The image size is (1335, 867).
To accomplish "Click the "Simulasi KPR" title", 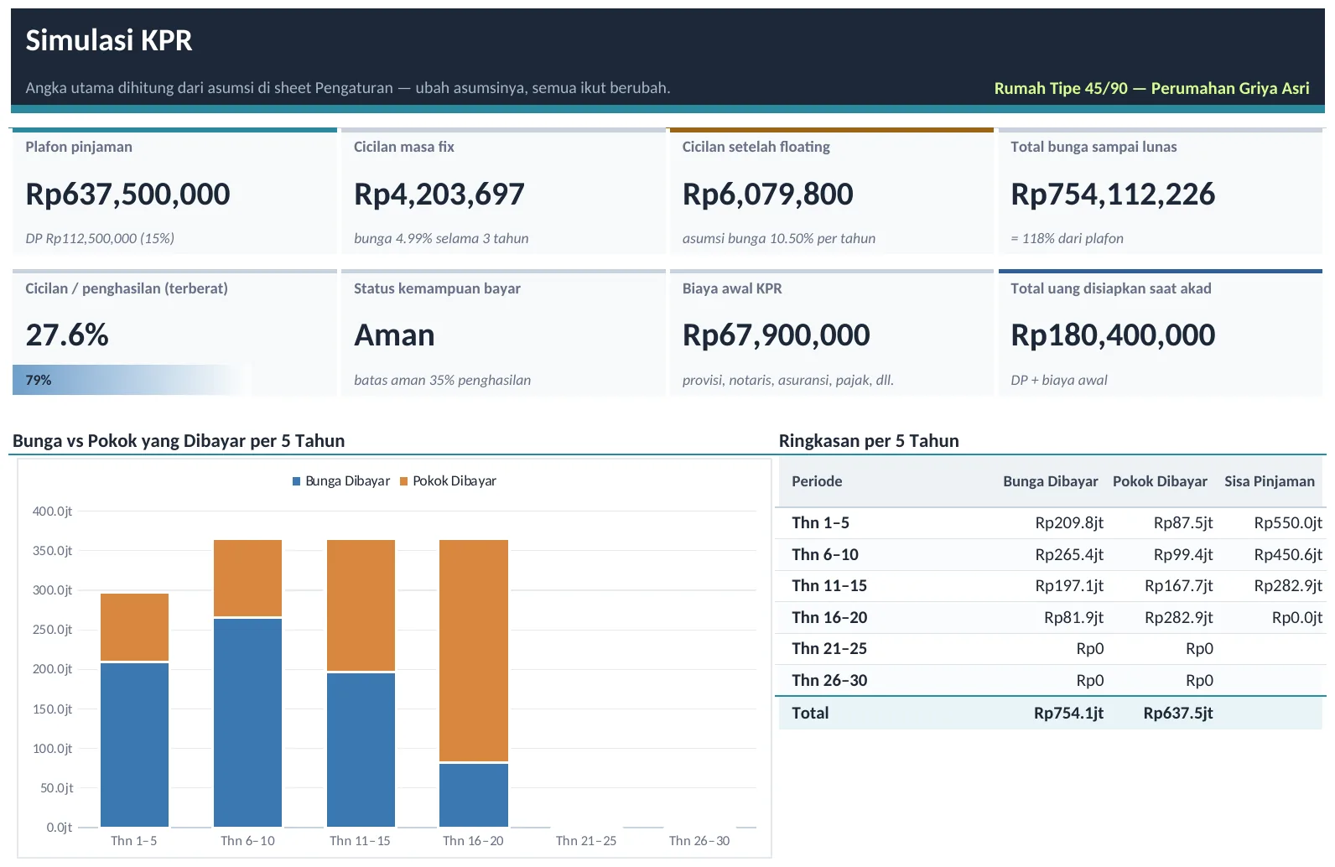I will tap(109, 40).
